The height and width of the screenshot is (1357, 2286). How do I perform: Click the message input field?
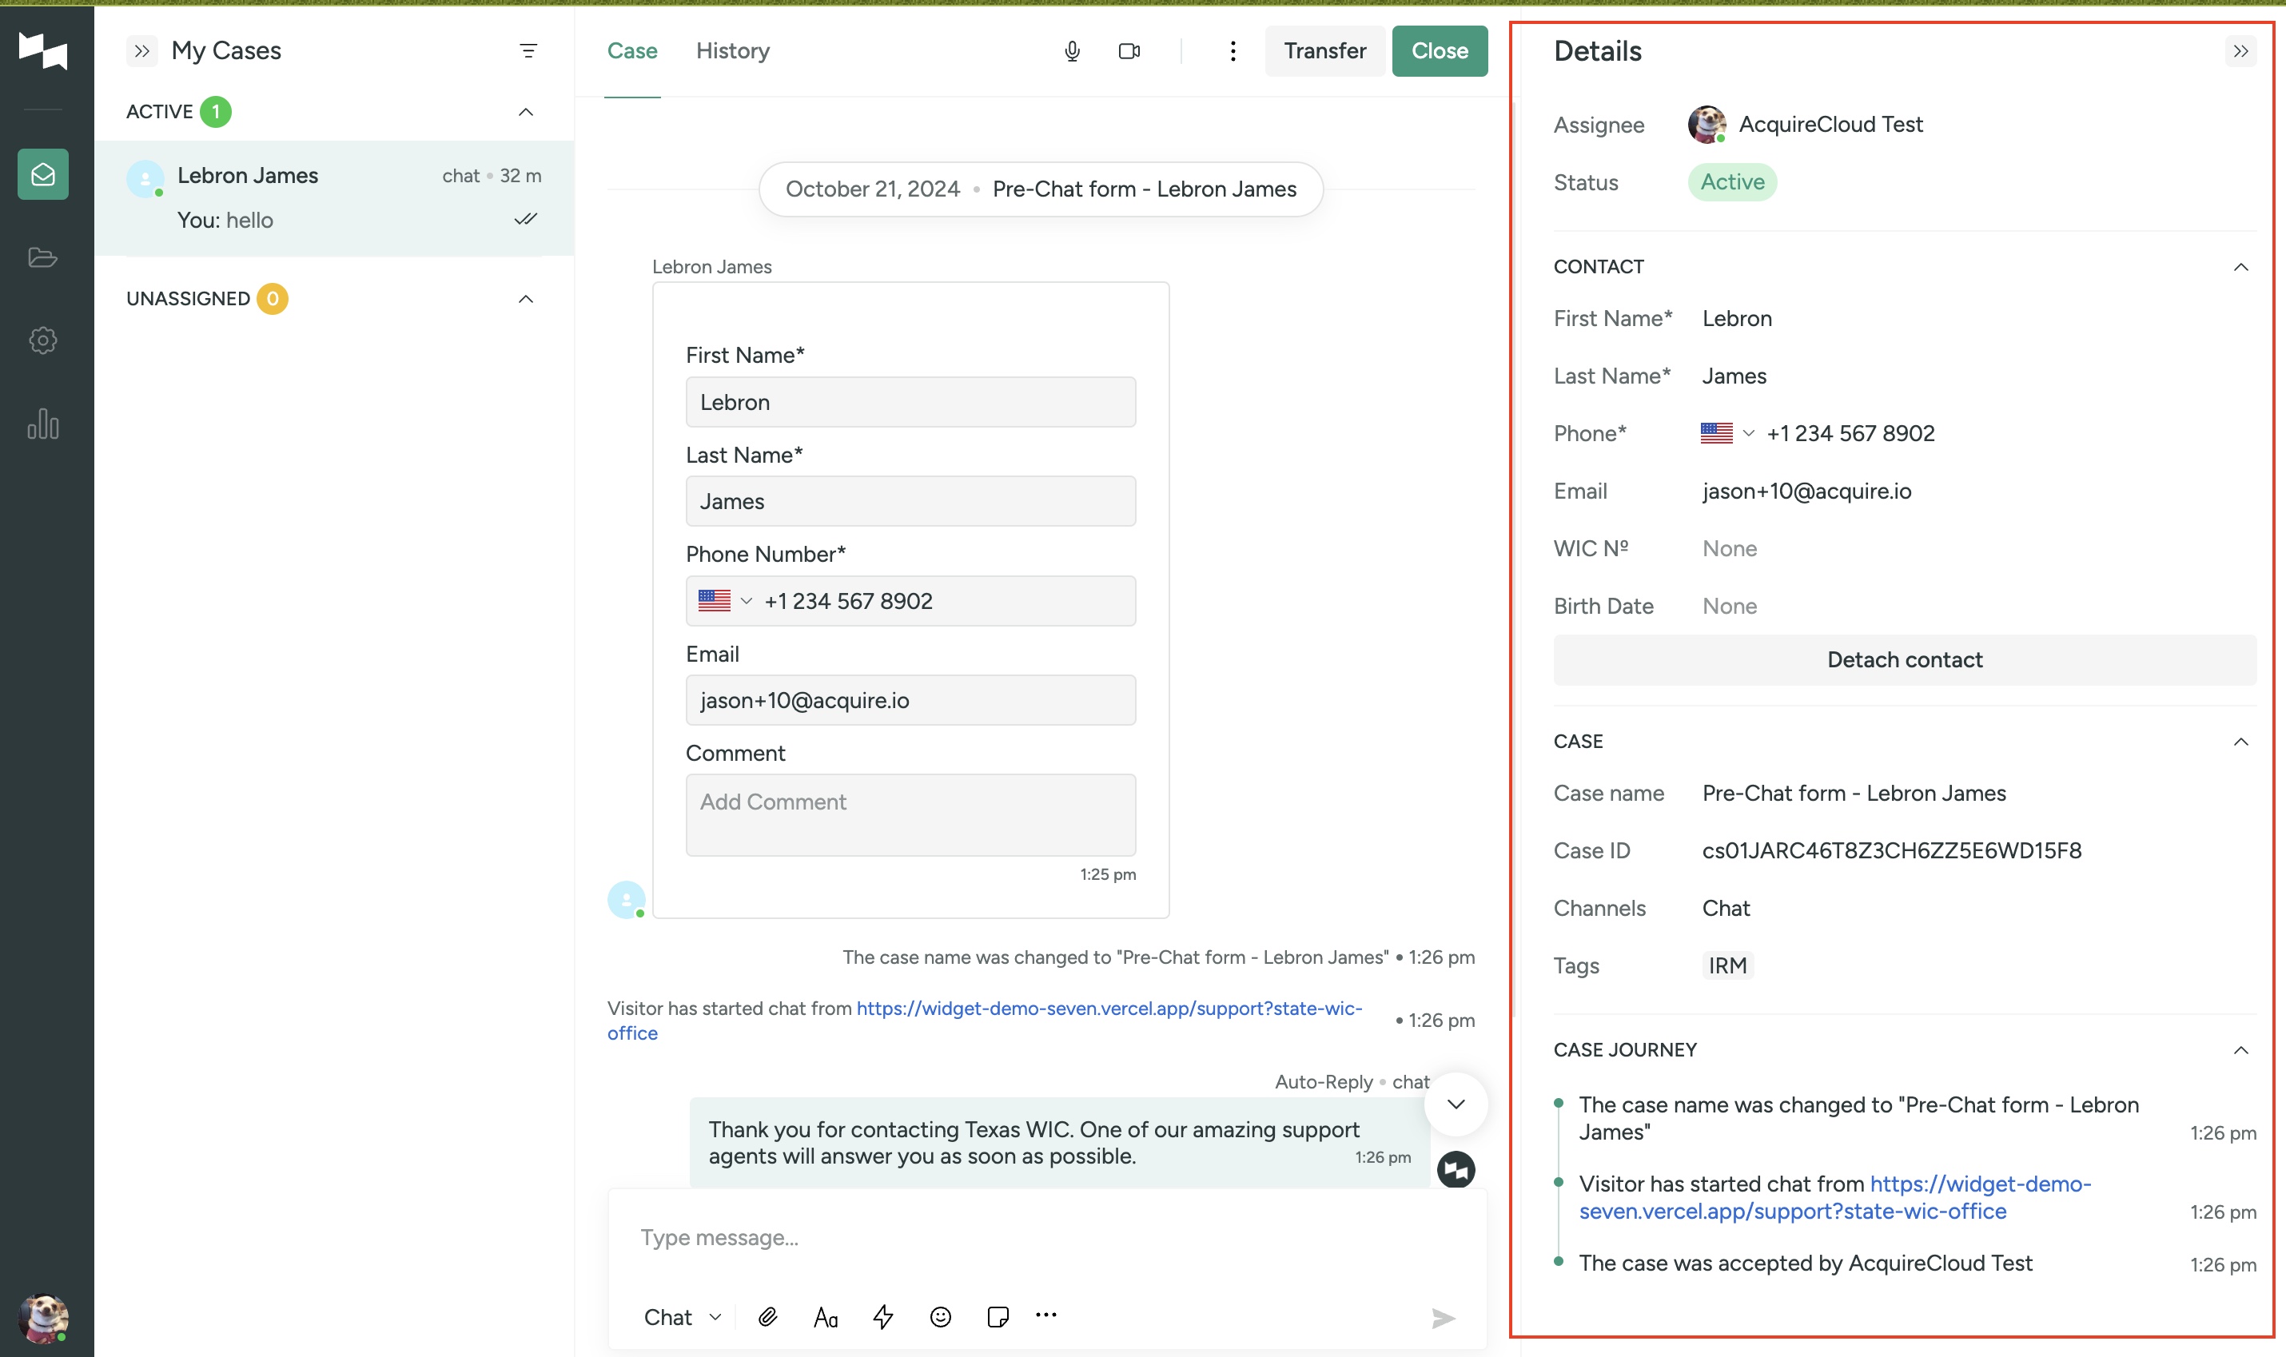pyautogui.click(x=1041, y=1237)
